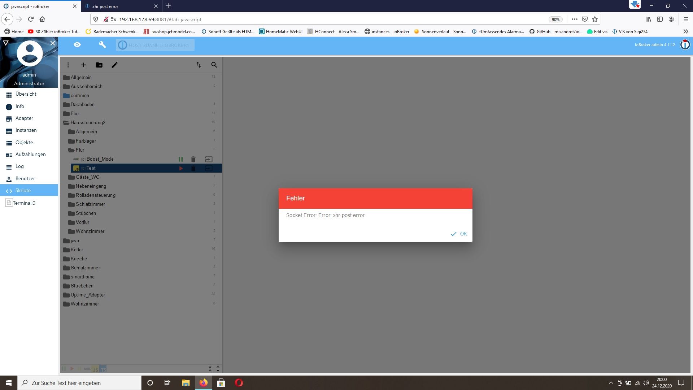Image resolution: width=693 pixels, height=390 pixels.
Task: Pause the Boost_Mode script
Action: point(180,159)
